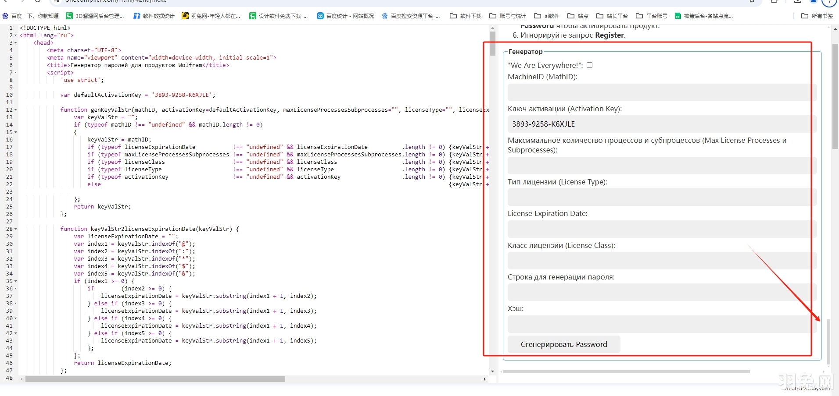This screenshot has height=396, width=839.
Task: Open the 软件下载 bookmarks folder
Action: click(x=465, y=16)
